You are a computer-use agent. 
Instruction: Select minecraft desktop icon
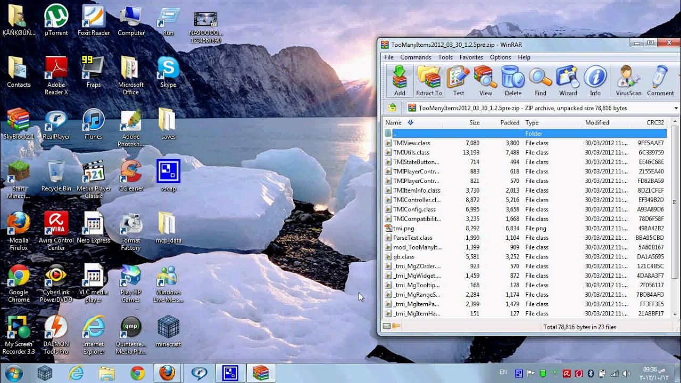click(168, 332)
